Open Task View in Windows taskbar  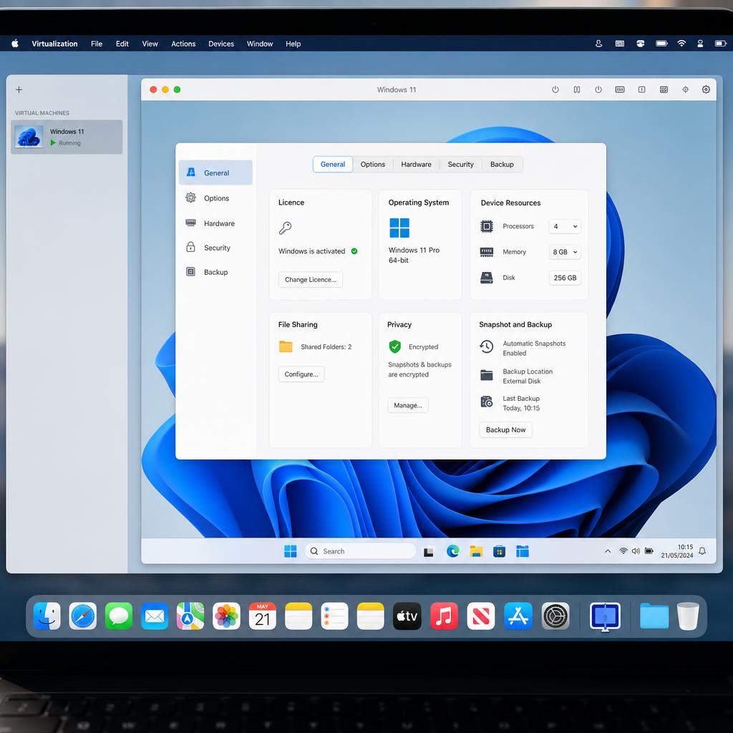(428, 552)
